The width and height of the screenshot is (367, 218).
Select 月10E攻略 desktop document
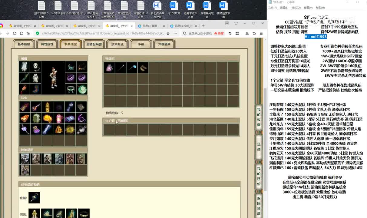[174, 8]
